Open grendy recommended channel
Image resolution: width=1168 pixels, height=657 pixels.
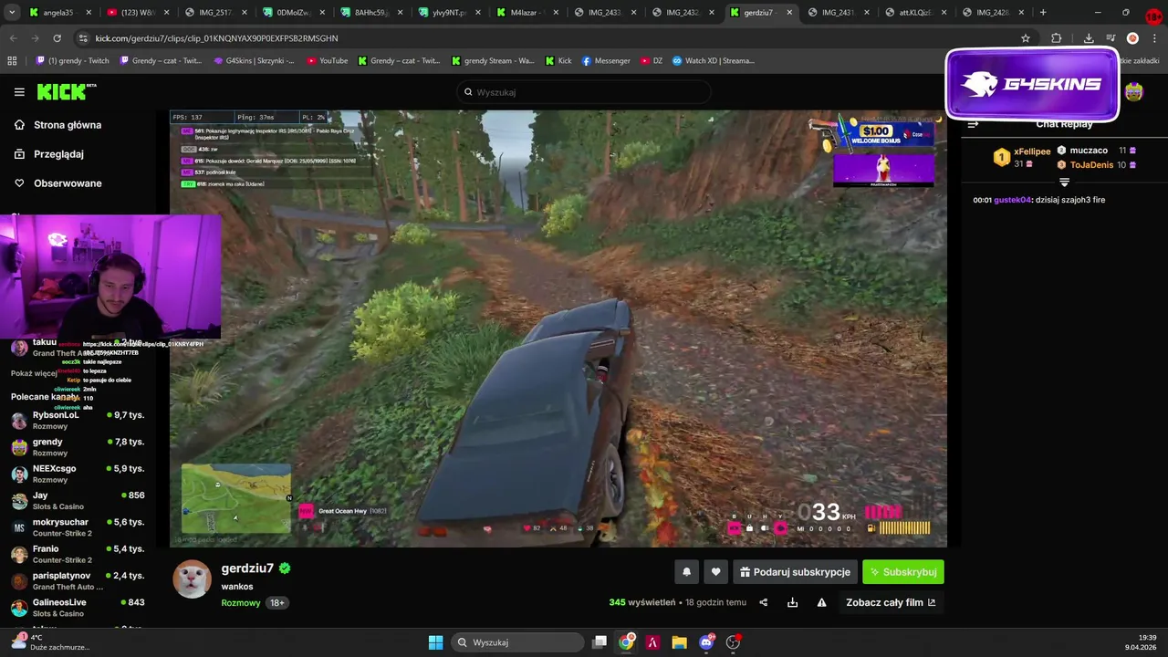[78, 446]
